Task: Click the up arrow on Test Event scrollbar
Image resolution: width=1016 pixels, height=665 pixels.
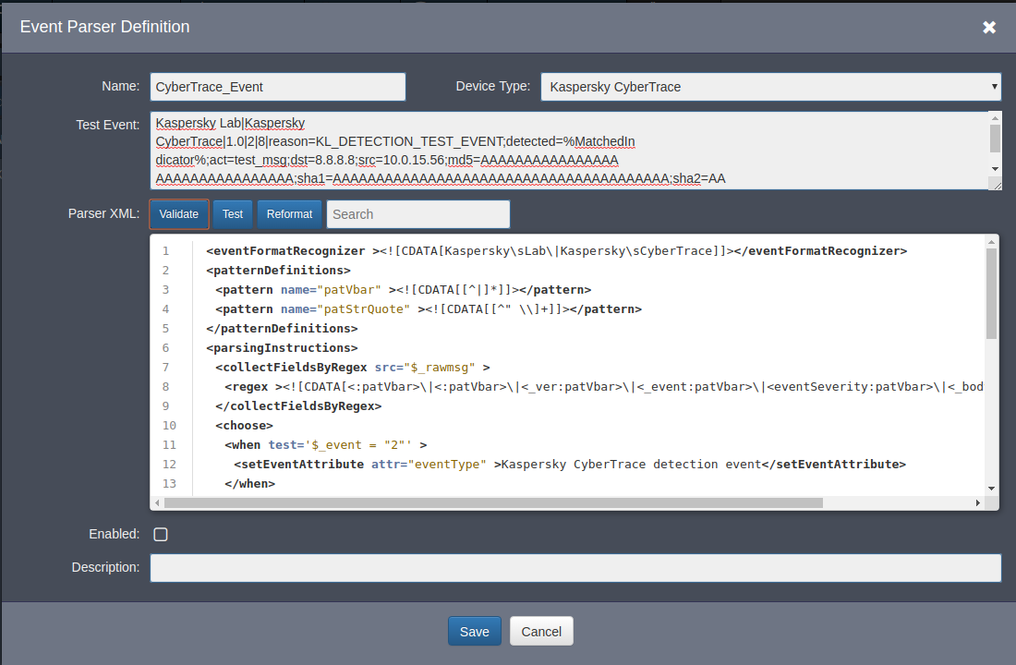Action: (994, 116)
